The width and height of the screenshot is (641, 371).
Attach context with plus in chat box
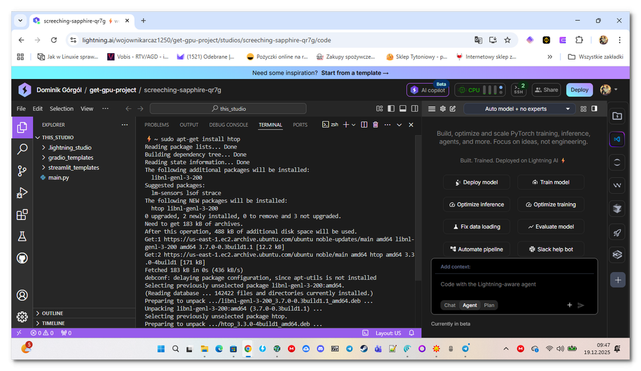(x=570, y=305)
